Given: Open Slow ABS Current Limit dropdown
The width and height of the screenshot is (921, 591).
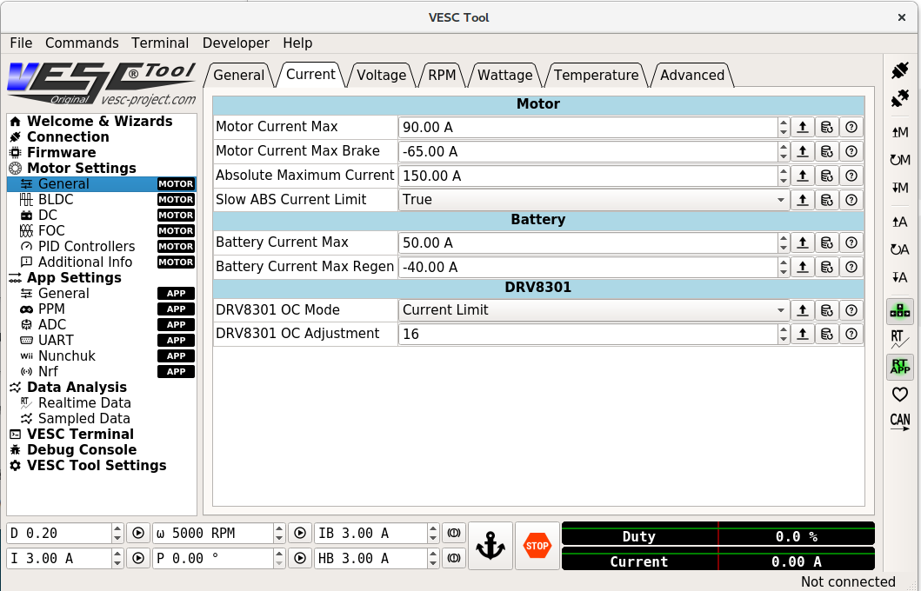Looking at the screenshot, I should (594, 200).
